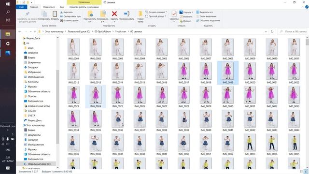Click the taskbar search magnifier icon
Viewport: 309px width, 174px height.
point(8,12)
